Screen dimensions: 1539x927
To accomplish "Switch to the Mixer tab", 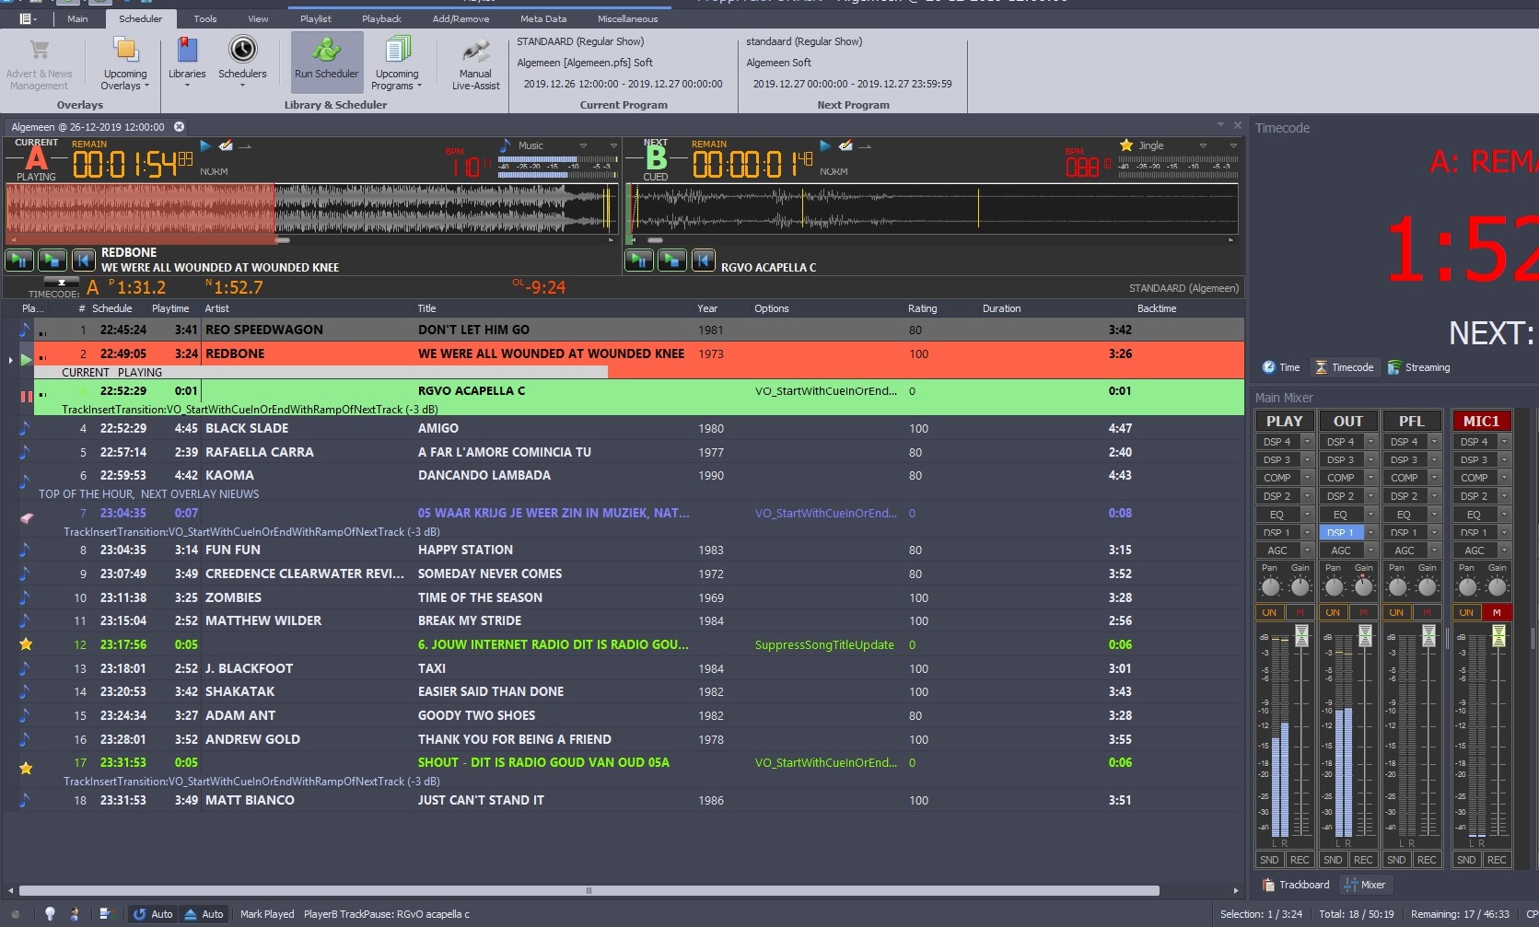I will tap(1365, 885).
